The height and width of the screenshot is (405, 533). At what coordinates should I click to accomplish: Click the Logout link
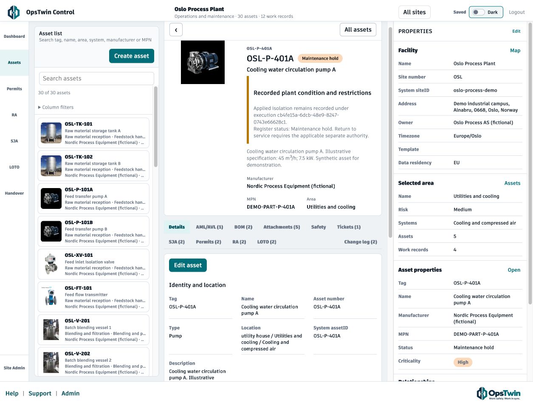point(517,12)
